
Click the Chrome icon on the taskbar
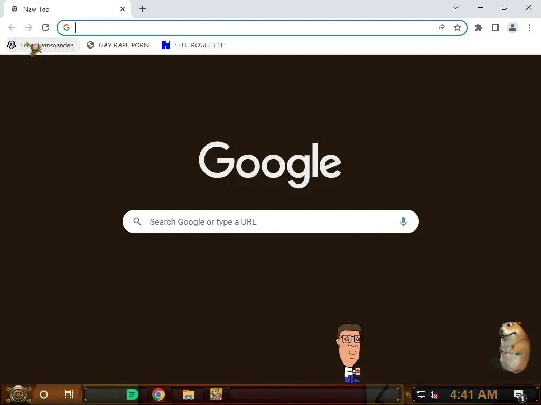(x=158, y=394)
